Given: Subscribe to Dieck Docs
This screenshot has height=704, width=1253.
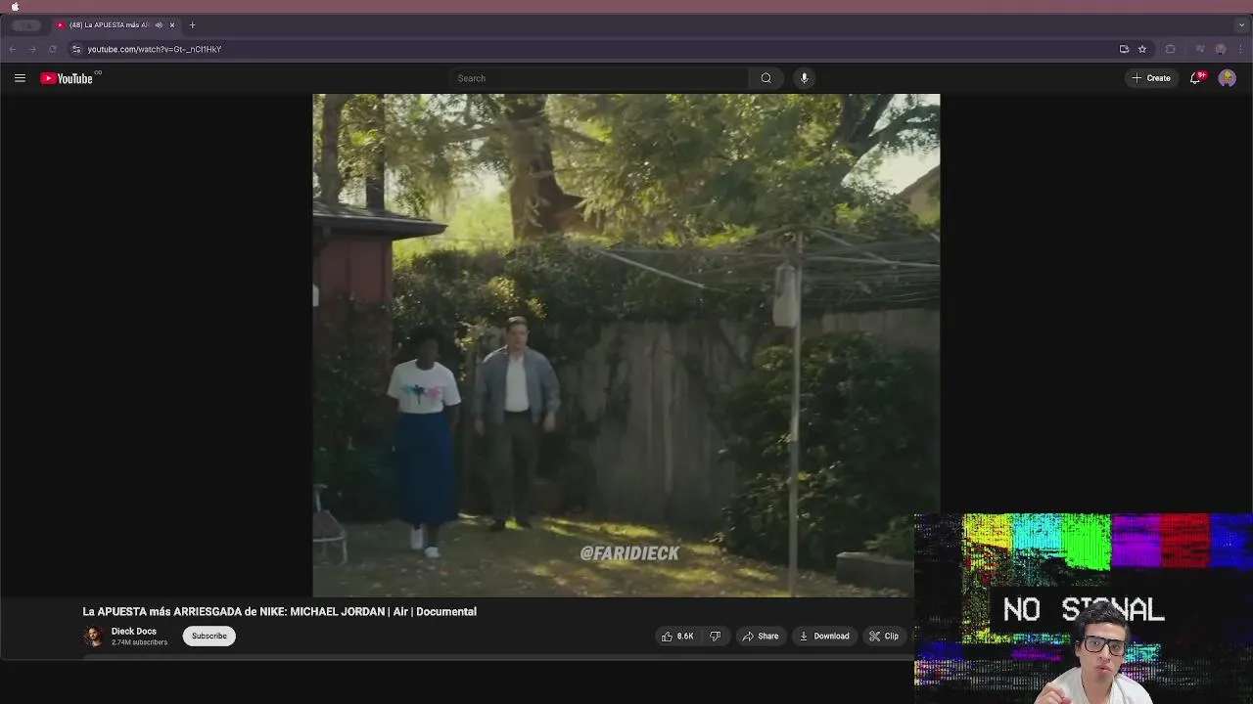Looking at the screenshot, I should 209,637.
